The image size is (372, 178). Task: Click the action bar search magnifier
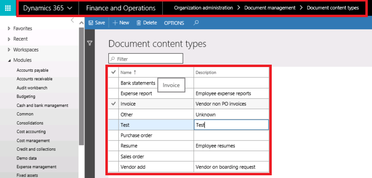[x=196, y=23]
